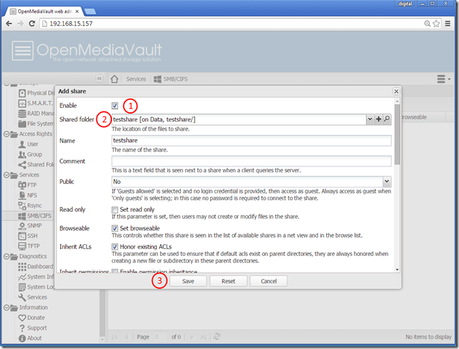Click Services breadcrumb item
This screenshot has width=459, height=349.
click(136, 79)
